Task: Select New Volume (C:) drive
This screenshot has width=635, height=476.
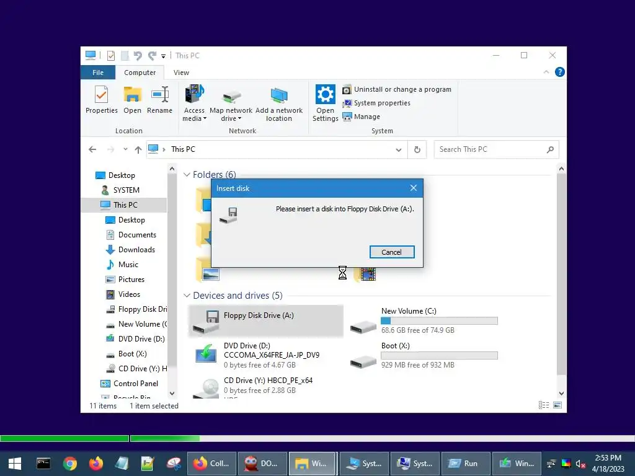Action: 424,320
